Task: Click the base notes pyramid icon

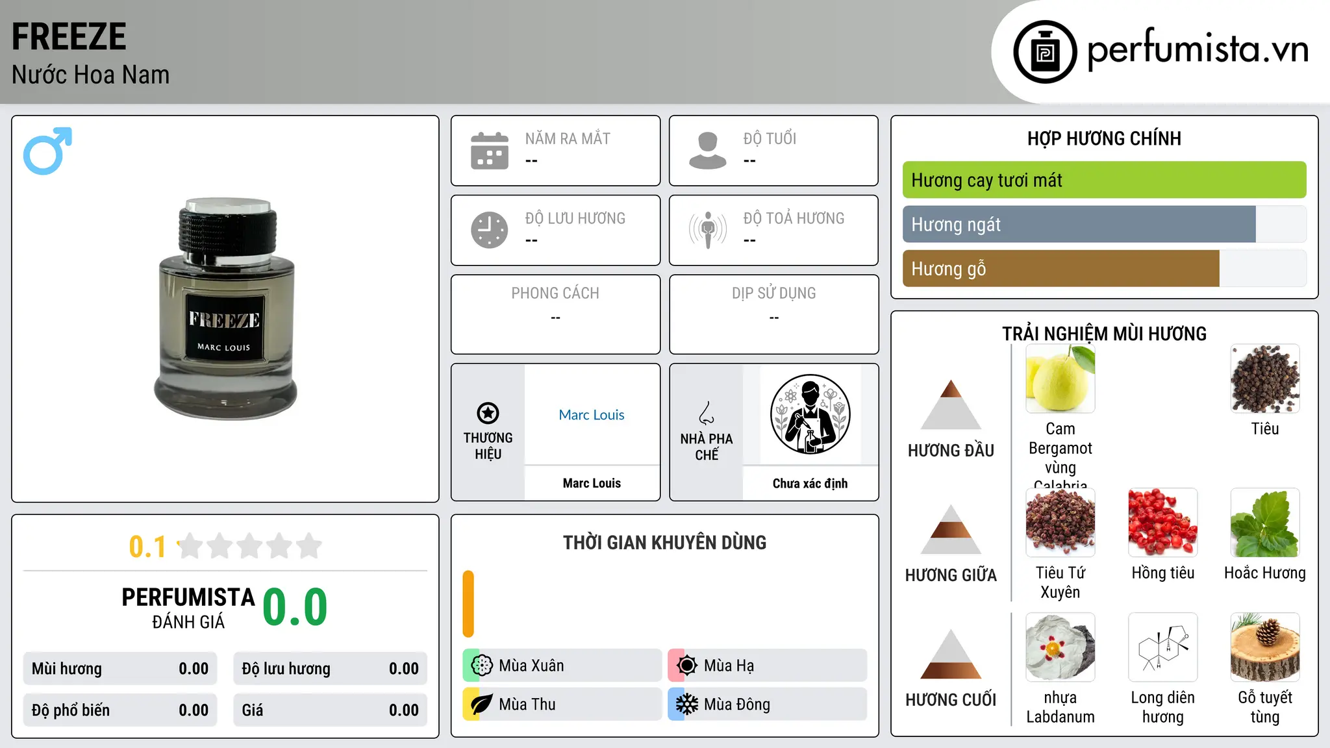Action: click(951, 654)
